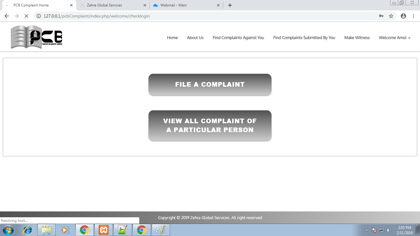Open a new tab with plus button

(230, 5)
